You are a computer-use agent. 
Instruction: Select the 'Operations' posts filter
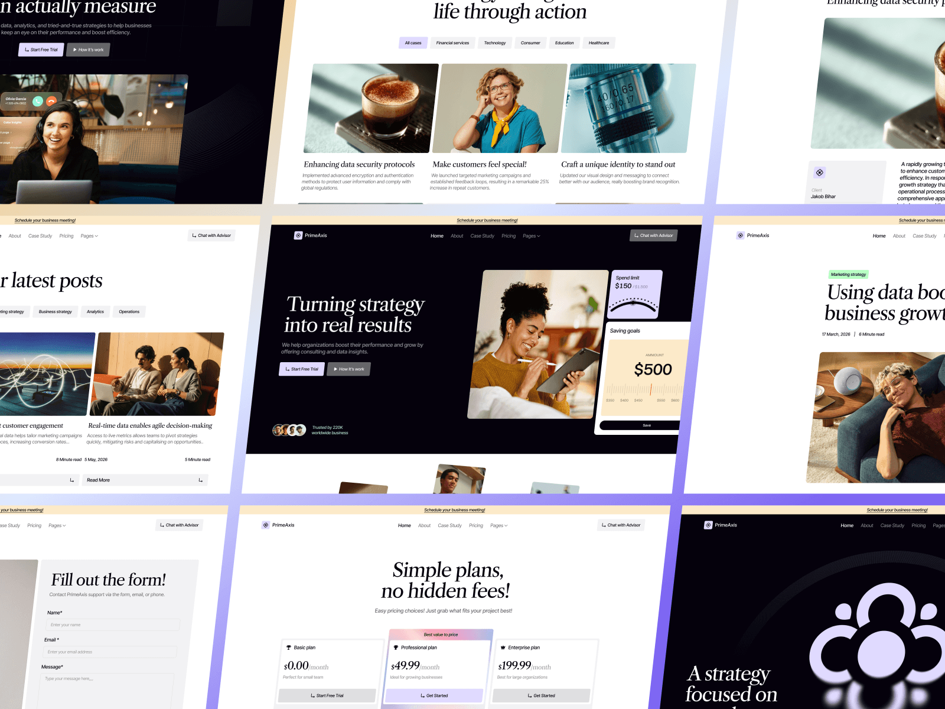pos(129,311)
